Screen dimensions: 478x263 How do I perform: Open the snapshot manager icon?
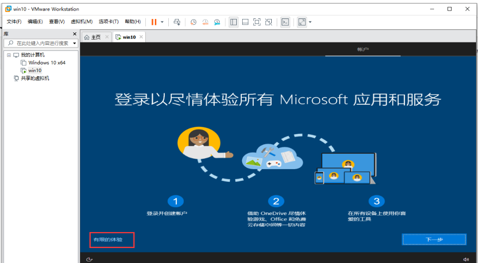(x=217, y=22)
